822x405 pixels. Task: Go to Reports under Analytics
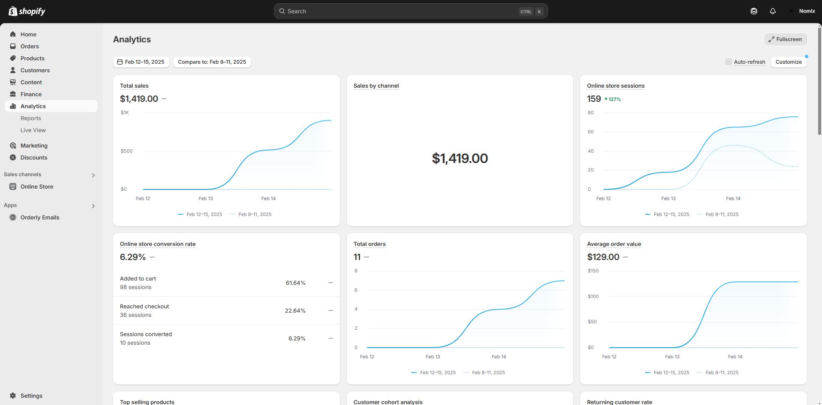[31, 118]
